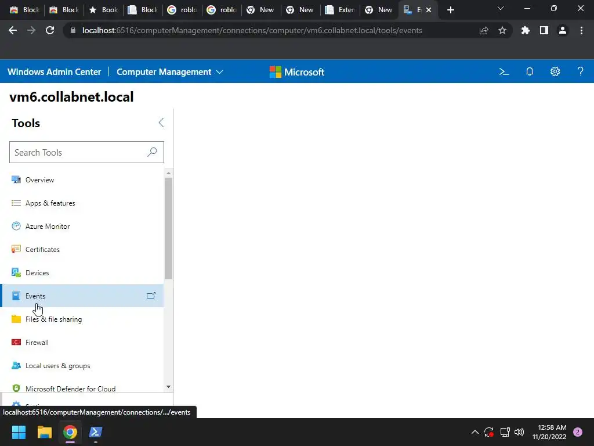Bookmark this page with the star icon
The height and width of the screenshot is (446, 594).
502,30
